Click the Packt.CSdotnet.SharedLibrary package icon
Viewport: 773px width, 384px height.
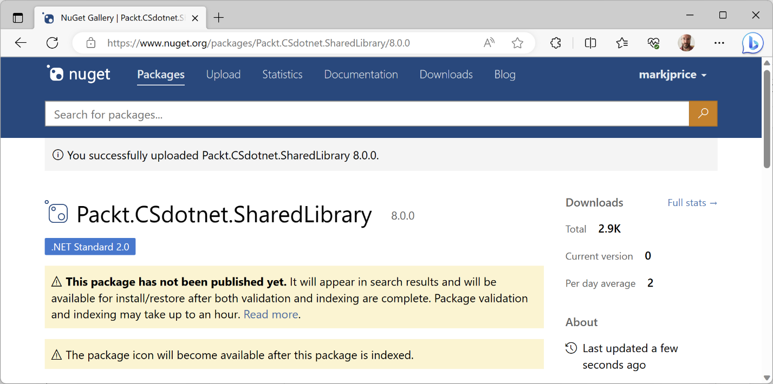point(57,212)
